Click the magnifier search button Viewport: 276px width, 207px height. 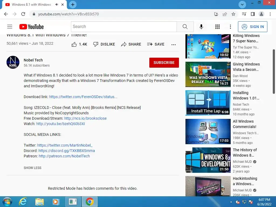[185, 27]
